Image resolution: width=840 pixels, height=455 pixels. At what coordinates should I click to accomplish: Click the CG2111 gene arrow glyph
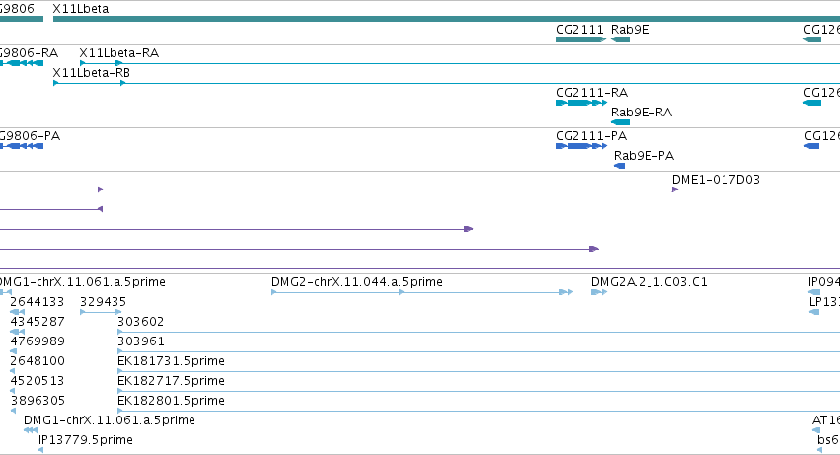tap(580, 39)
